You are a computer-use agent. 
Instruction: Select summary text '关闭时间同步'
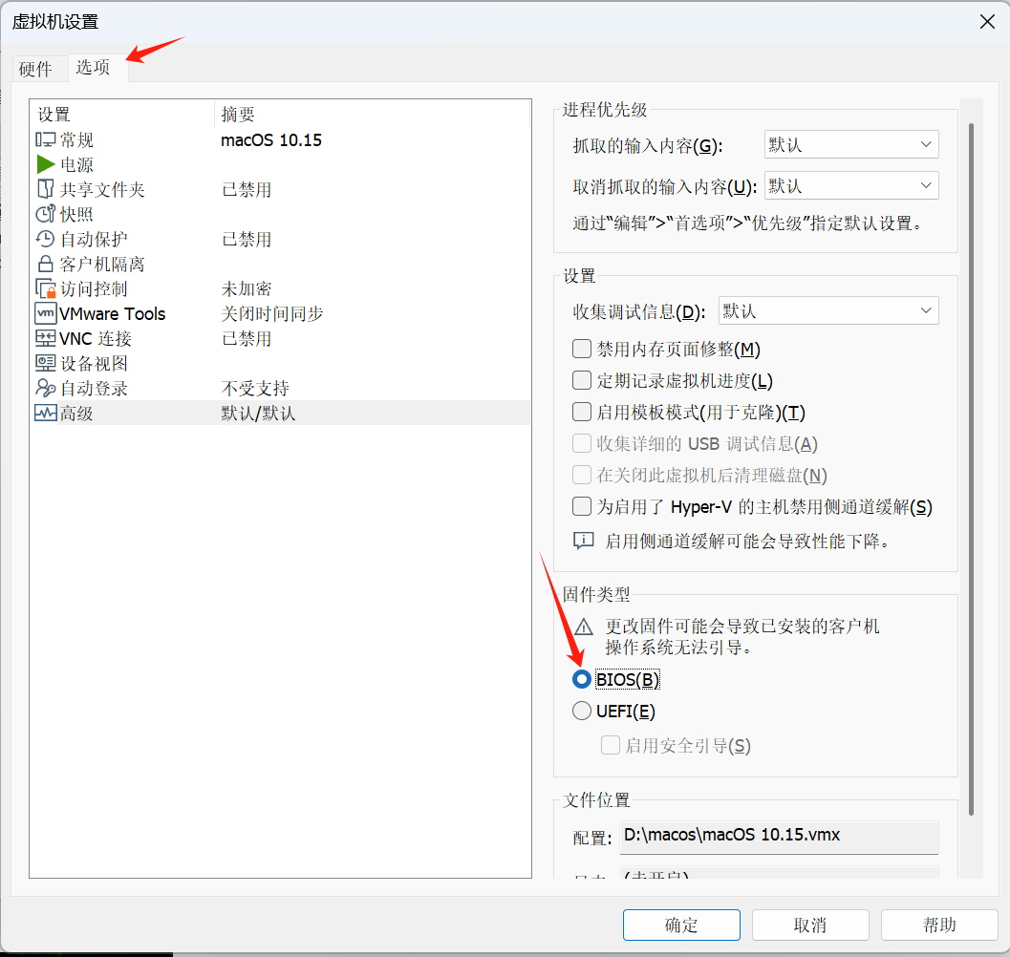(271, 313)
